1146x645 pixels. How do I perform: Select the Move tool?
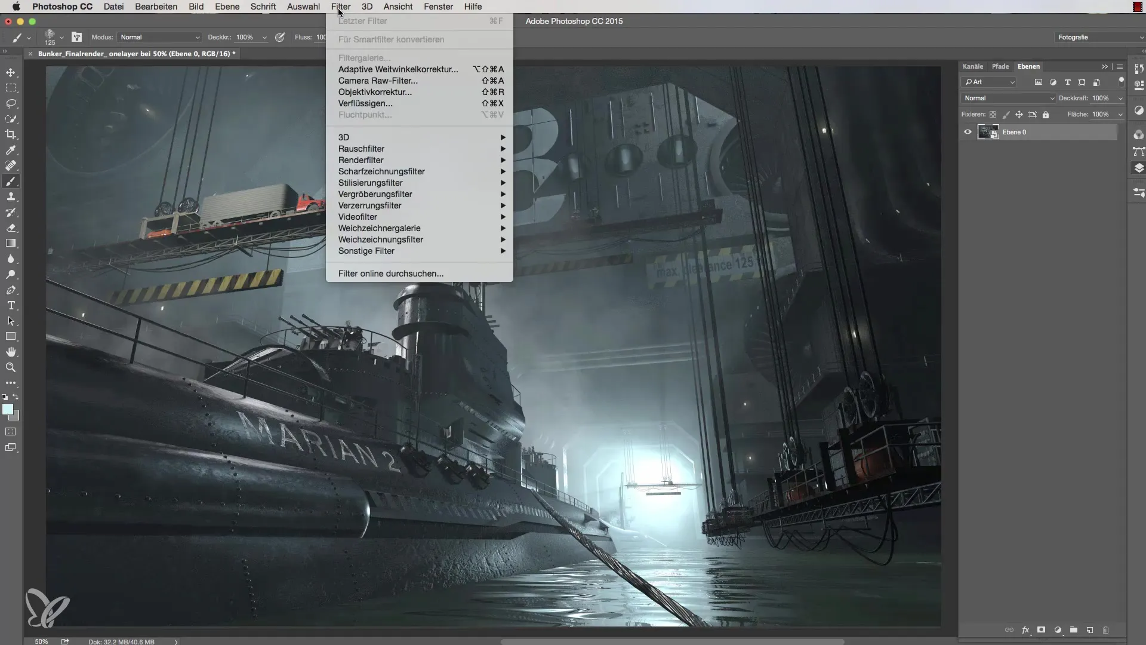11,72
